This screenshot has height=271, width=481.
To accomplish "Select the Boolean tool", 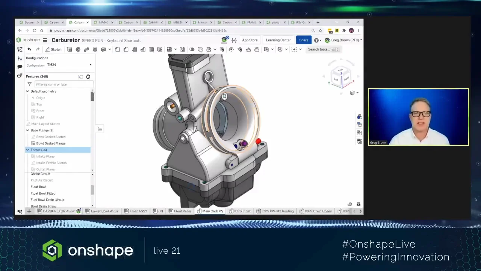I will (x=192, y=49).
